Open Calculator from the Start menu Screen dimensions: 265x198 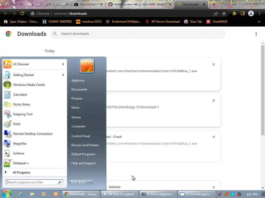[x=34, y=94]
